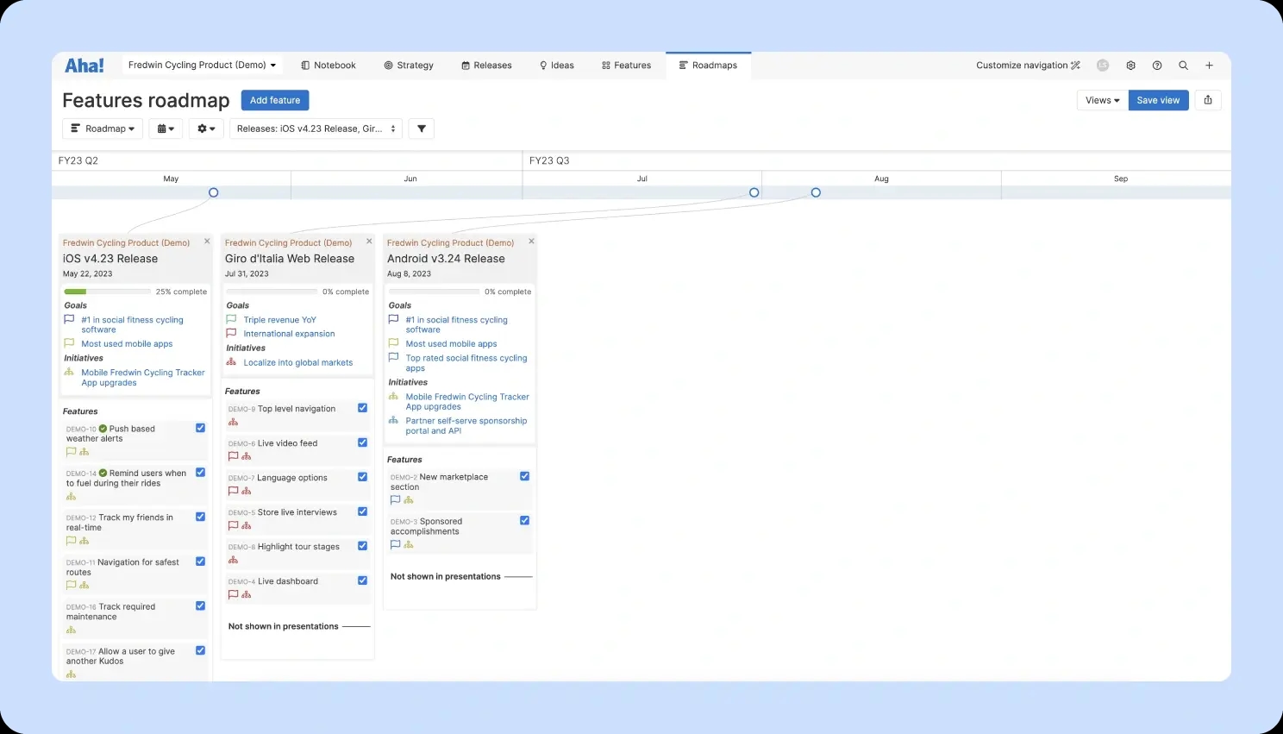
Task: Click the Add feature button
Action: (x=275, y=100)
